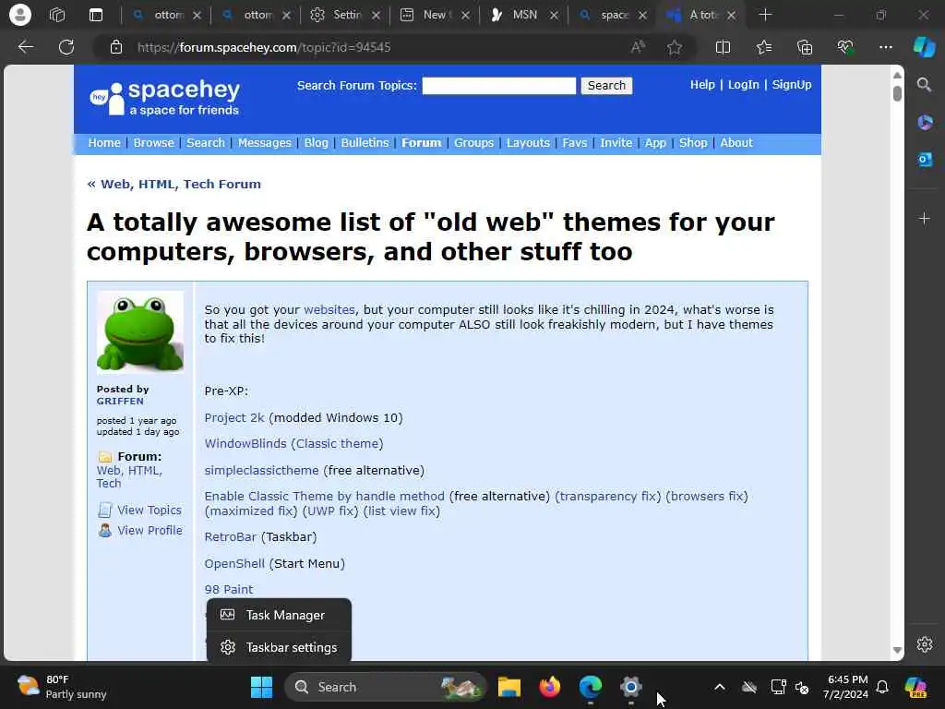Click the View Topics link

tap(149, 510)
